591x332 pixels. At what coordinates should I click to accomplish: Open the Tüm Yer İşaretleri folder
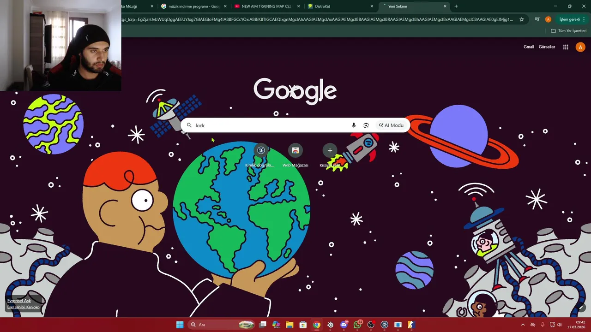568,31
